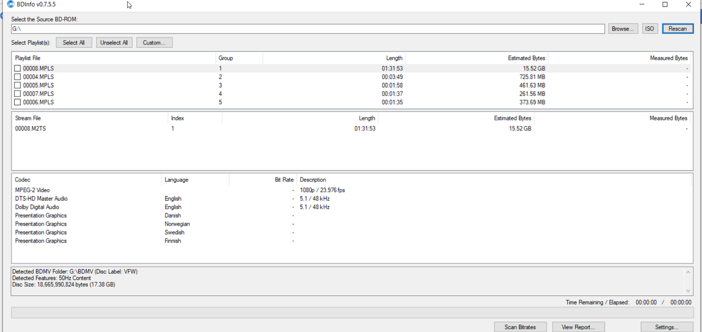Screen dimensions: 702x332
Task: Sort by Playlist File column header
Action: [x=114, y=58]
